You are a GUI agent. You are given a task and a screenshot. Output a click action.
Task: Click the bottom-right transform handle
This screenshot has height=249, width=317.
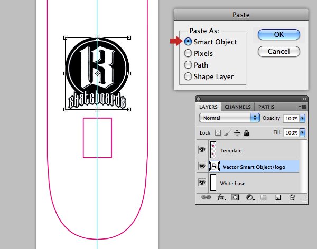pyautogui.click(x=129, y=109)
